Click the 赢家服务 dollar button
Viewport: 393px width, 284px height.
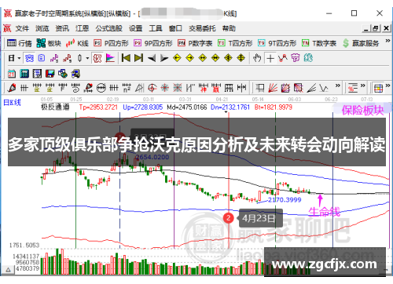(x=361, y=43)
